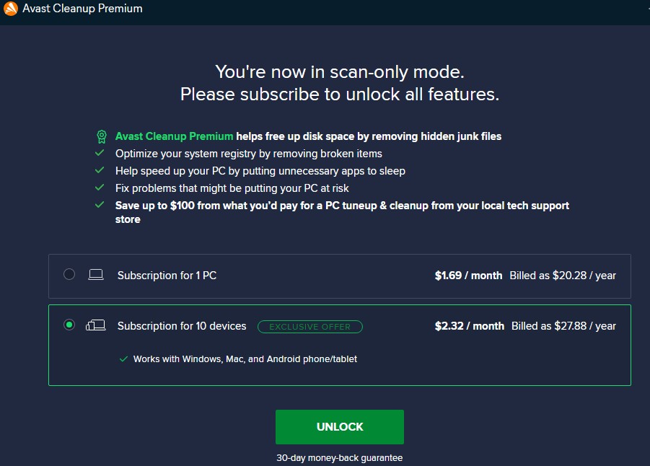Screen dimensions: 650x466
Task: Choose the Subscription for 10 devices label
Action: tap(182, 326)
